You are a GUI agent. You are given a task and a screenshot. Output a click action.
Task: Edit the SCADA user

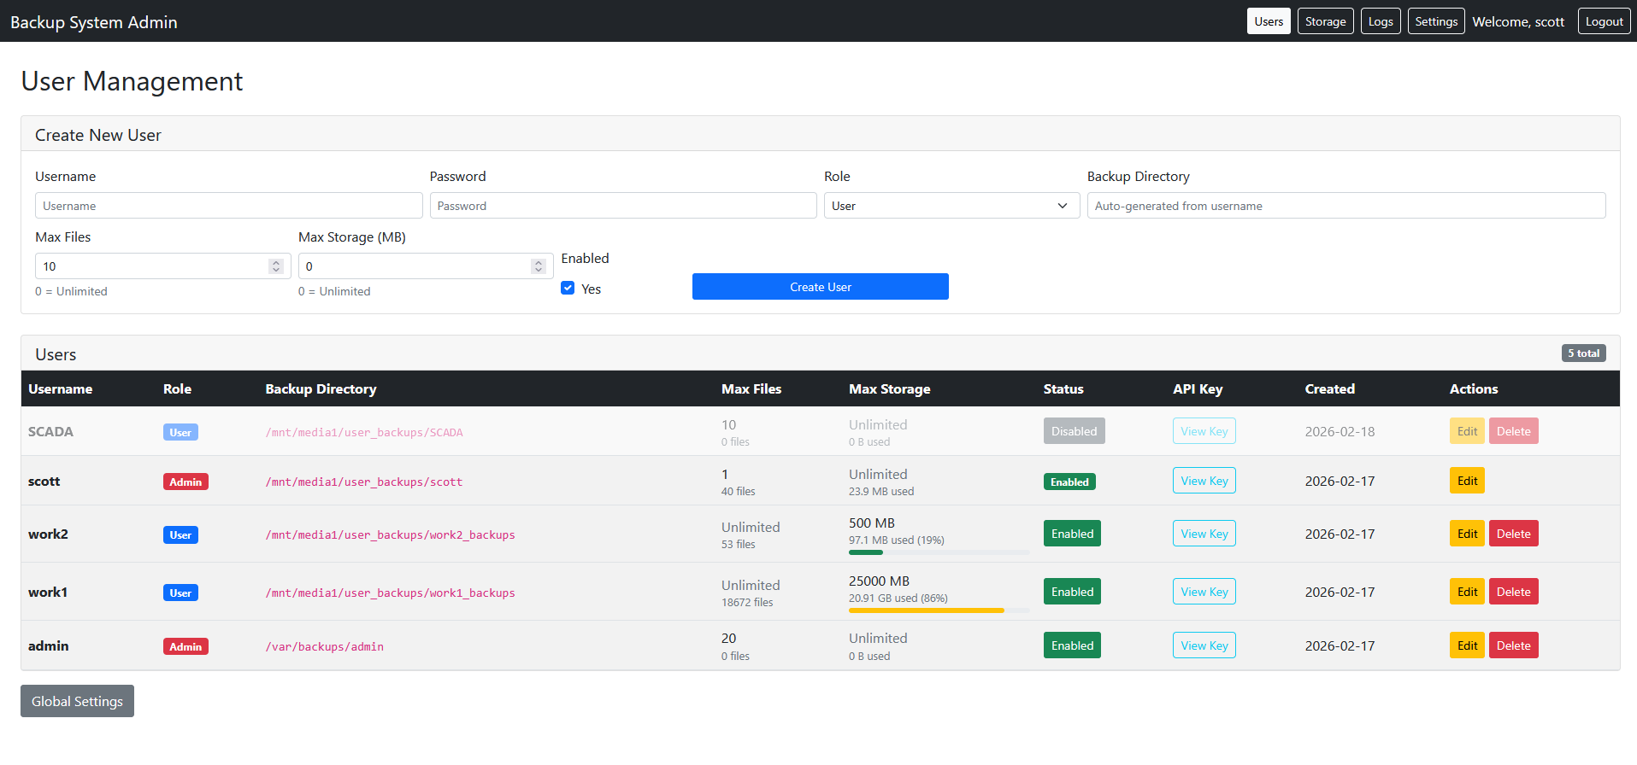pos(1467,431)
